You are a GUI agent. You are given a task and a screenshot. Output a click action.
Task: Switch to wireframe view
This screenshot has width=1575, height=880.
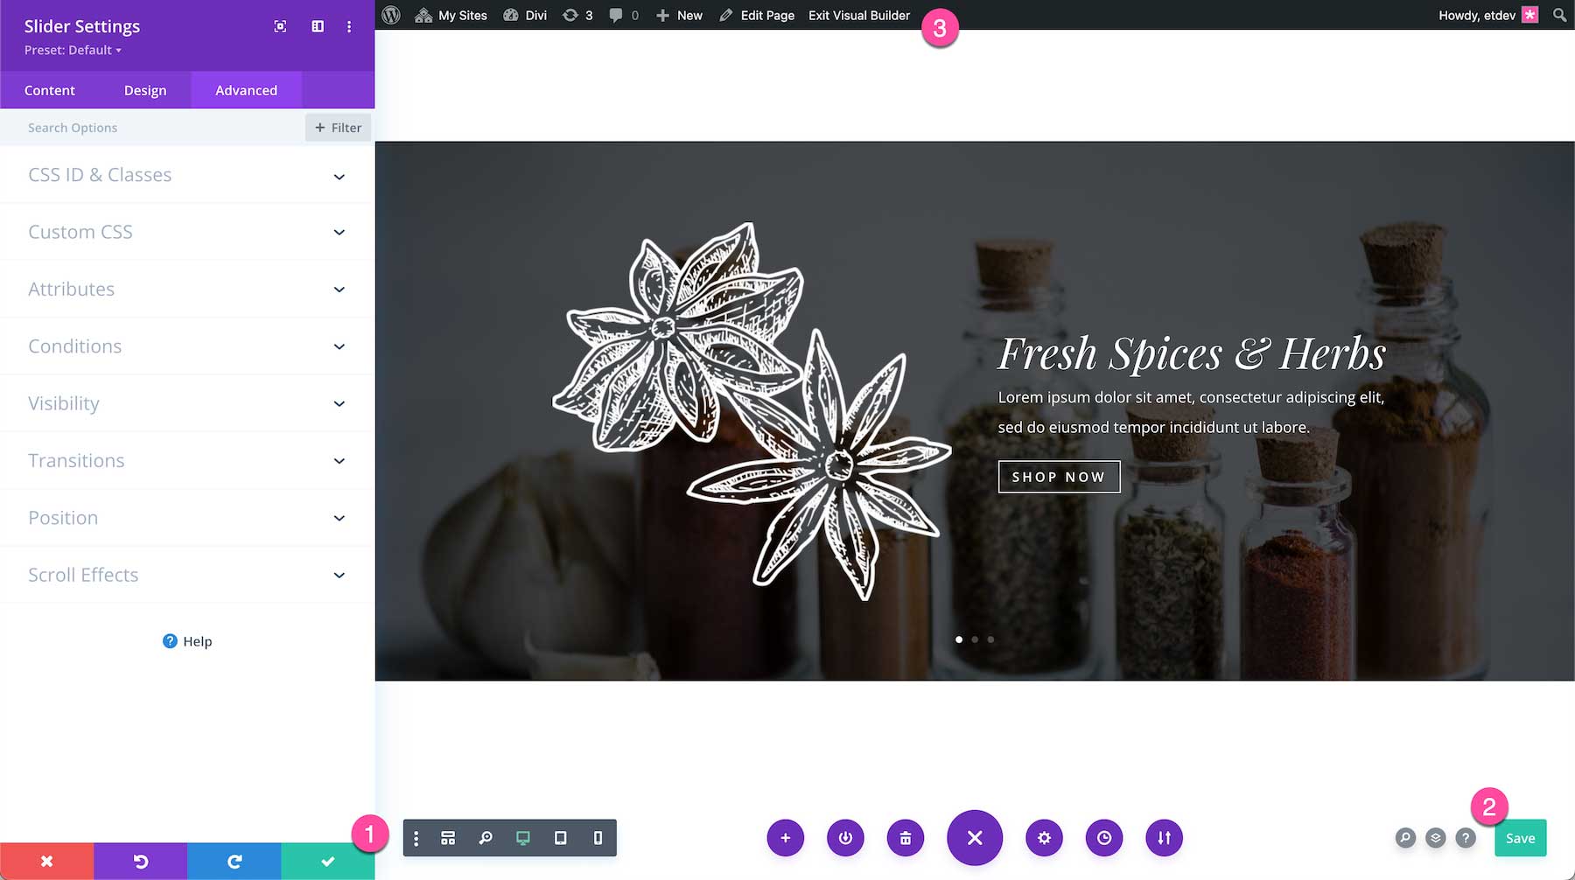tap(448, 838)
